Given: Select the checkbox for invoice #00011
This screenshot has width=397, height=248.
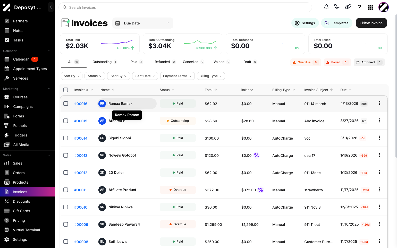Looking at the screenshot, I should [x=66, y=190].
